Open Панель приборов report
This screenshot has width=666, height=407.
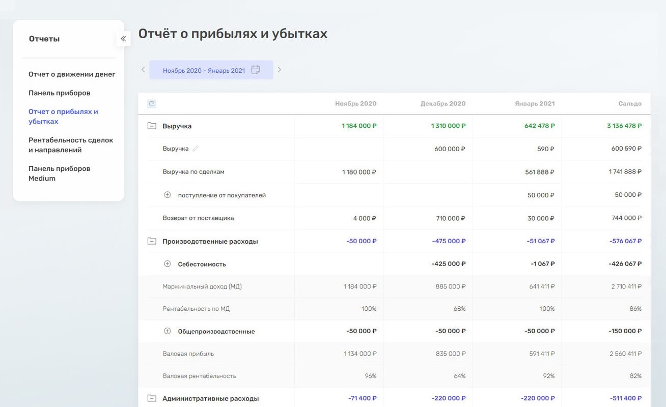coord(60,93)
